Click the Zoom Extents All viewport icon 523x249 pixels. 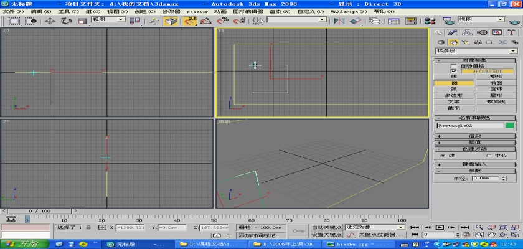(x=515, y=227)
